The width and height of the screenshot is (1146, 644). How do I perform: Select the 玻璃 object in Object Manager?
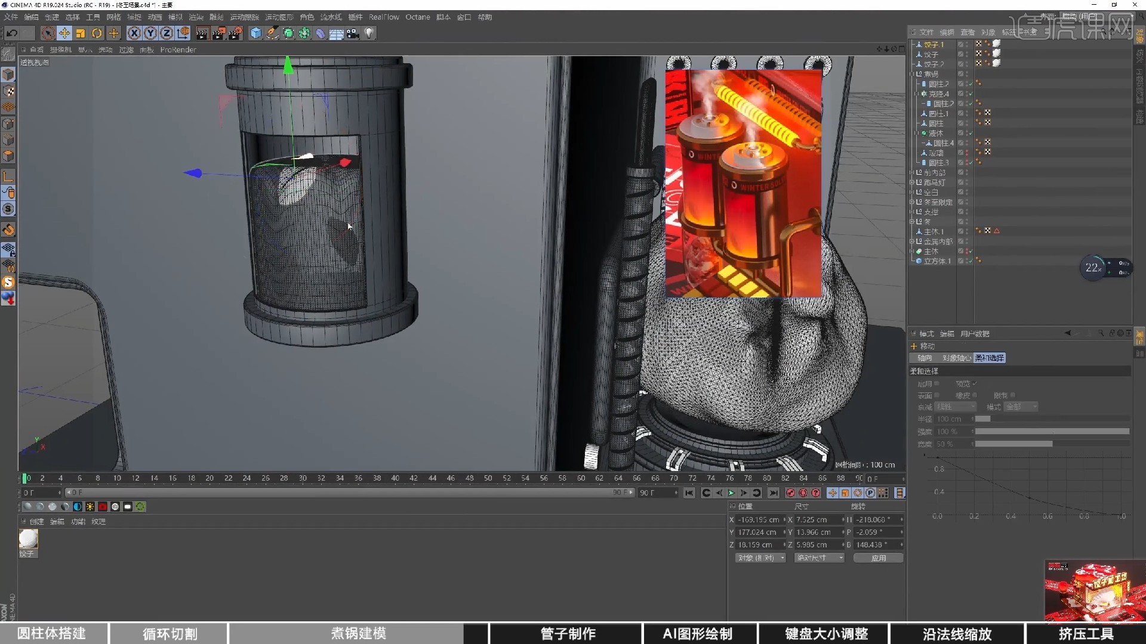point(936,153)
